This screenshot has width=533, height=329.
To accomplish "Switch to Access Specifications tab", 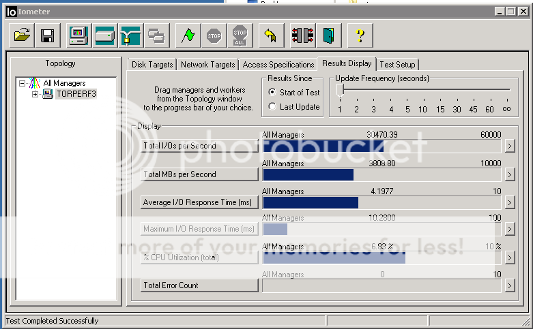I will pyautogui.click(x=278, y=65).
